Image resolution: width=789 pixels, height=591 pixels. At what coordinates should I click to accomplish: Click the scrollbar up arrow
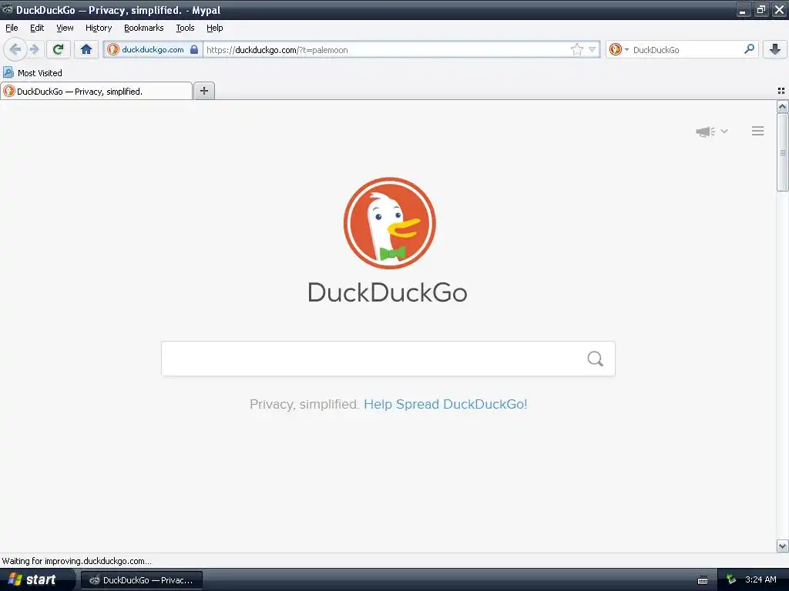(x=782, y=106)
